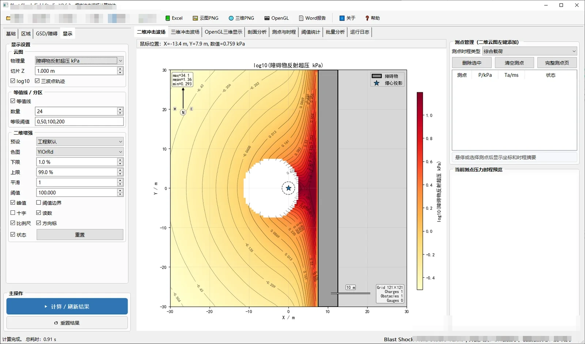Open the 关于 about dialog
Screen dimensions: 585x344
(x=347, y=18)
